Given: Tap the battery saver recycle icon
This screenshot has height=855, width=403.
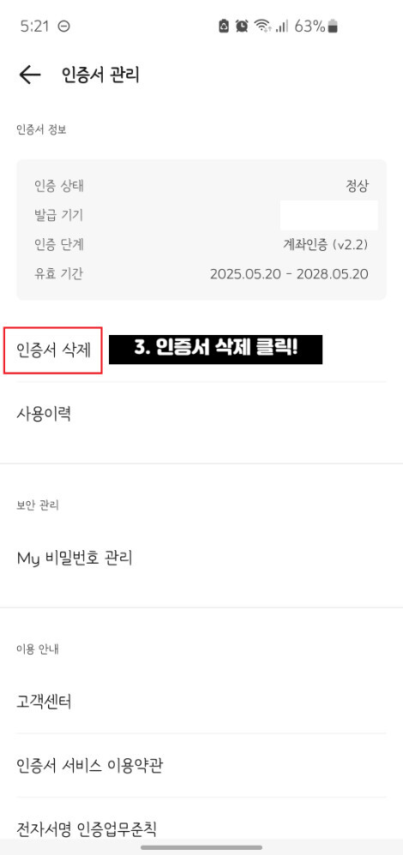Looking at the screenshot, I should pos(224,26).
